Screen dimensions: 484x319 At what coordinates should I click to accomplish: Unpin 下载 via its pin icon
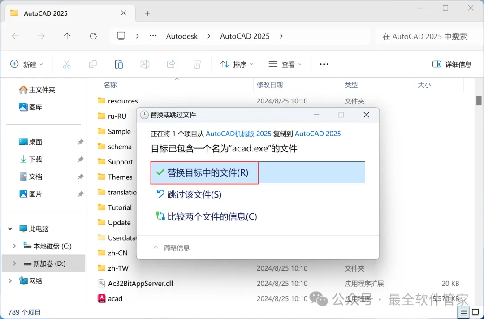click(80, 159)
